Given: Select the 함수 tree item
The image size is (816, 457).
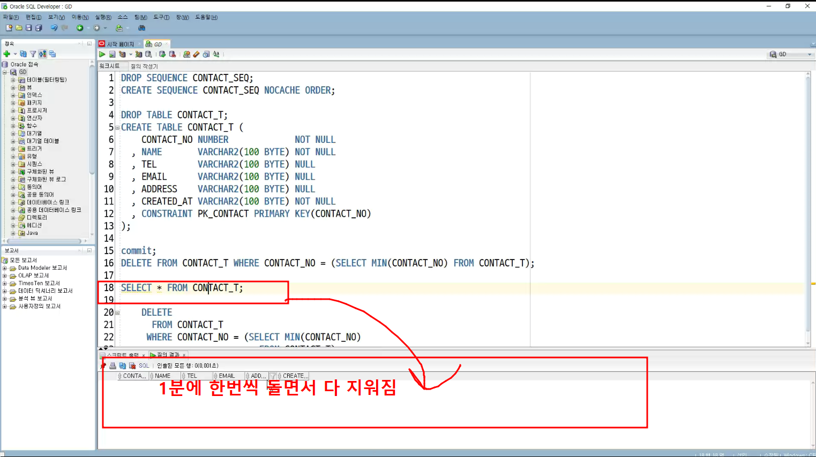Looking at the screenshot, I should 32,126.
